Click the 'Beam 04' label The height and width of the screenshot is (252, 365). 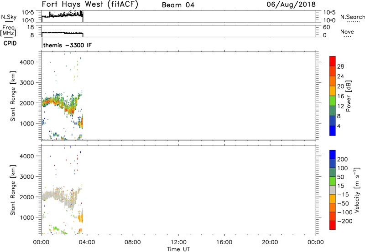178,5
